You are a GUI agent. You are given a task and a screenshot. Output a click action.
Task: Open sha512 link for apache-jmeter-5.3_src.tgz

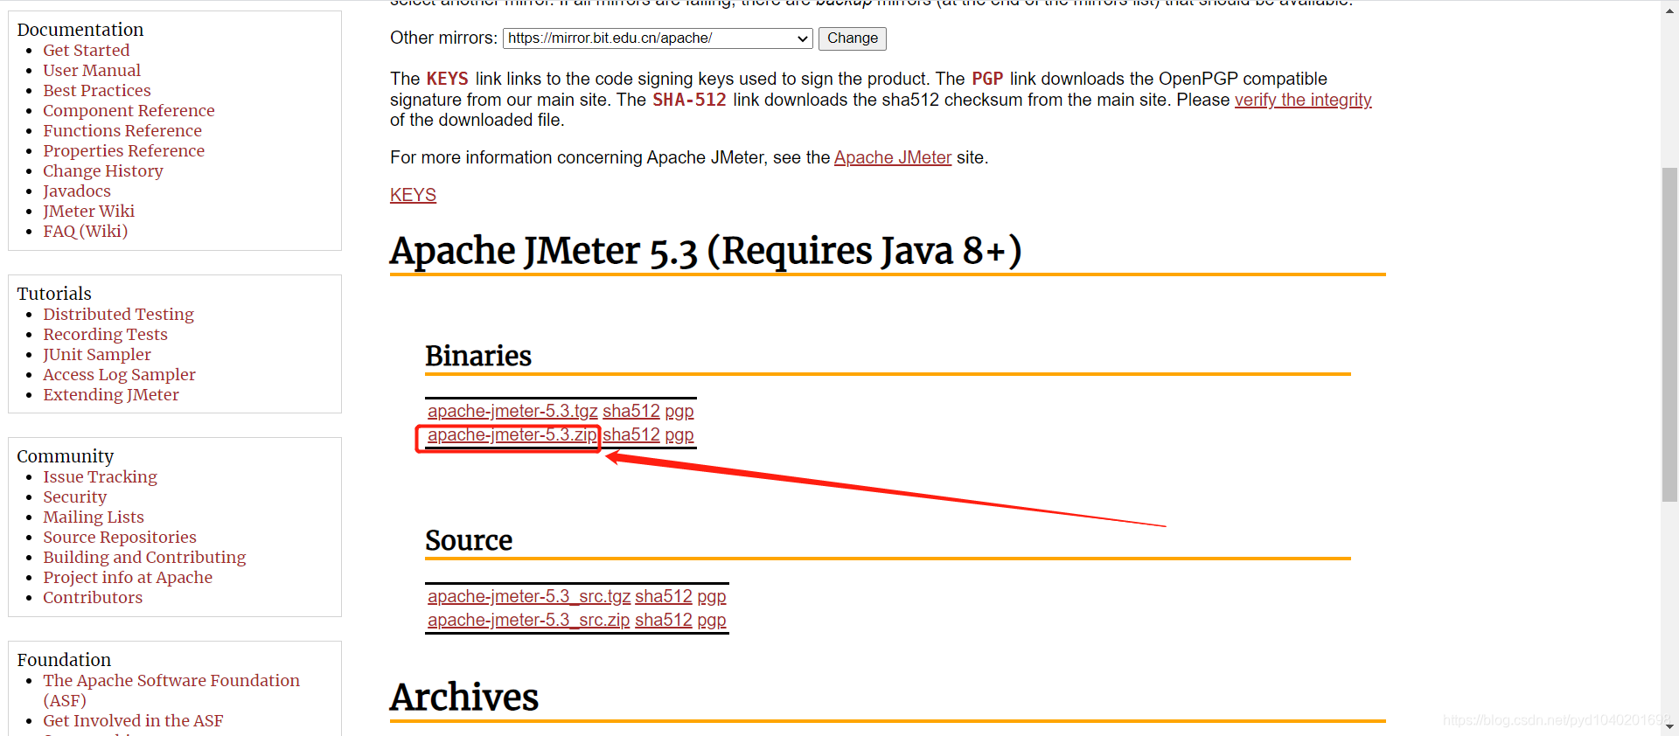point(664,596)
